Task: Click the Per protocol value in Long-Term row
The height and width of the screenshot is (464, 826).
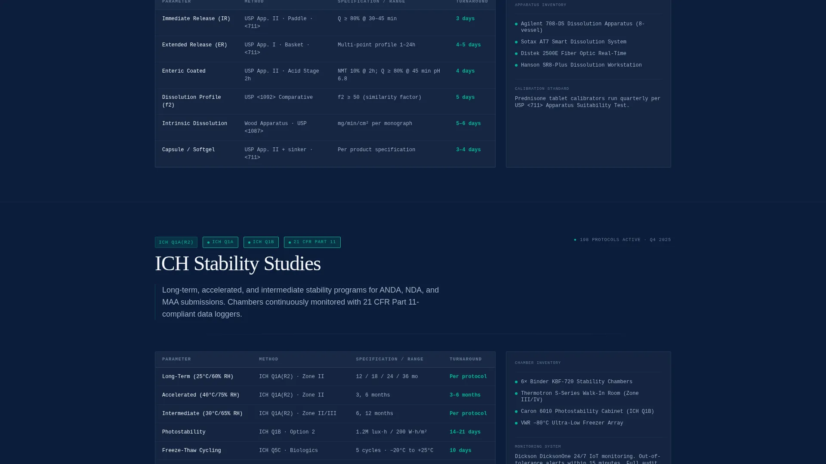Action: 468,377
